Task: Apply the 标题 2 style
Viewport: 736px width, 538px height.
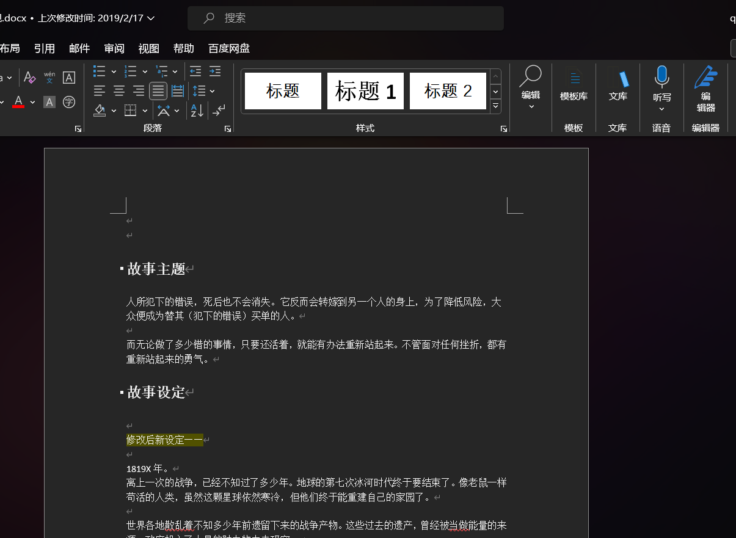Action: [x=448, y=91]
